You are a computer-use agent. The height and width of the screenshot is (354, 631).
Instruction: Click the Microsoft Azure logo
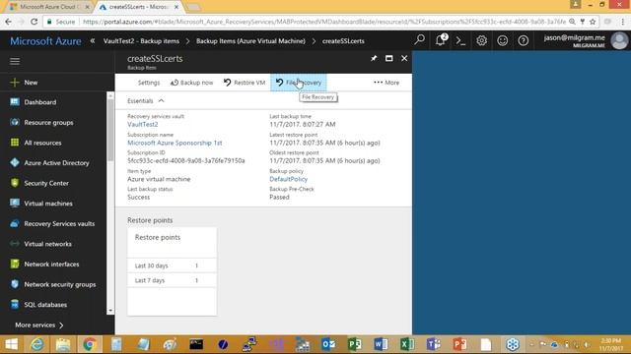[x=45, y=41]
